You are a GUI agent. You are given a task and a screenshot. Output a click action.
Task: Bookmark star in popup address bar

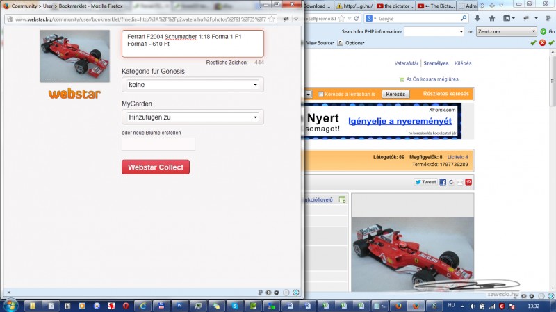pyautogui.click(x=272, y=19)
